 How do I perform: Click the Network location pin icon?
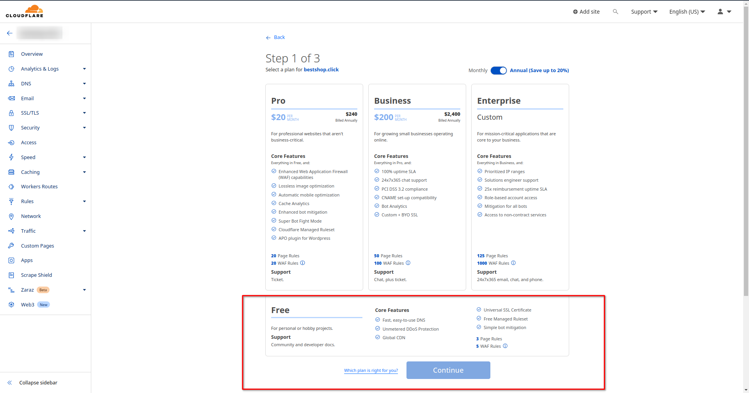click(x=11, y=216)
